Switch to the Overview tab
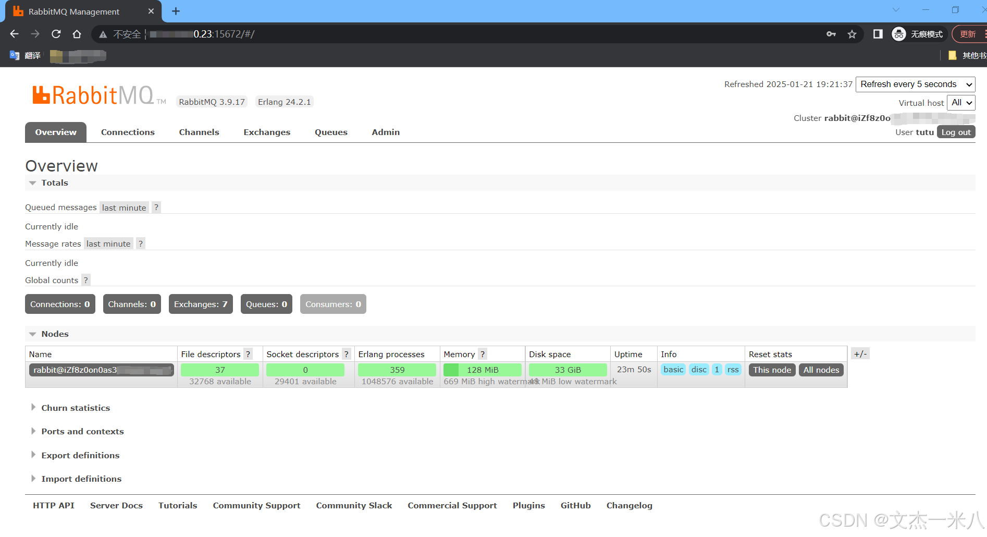This screenshot has height=537, width=987. coord(56,132)
